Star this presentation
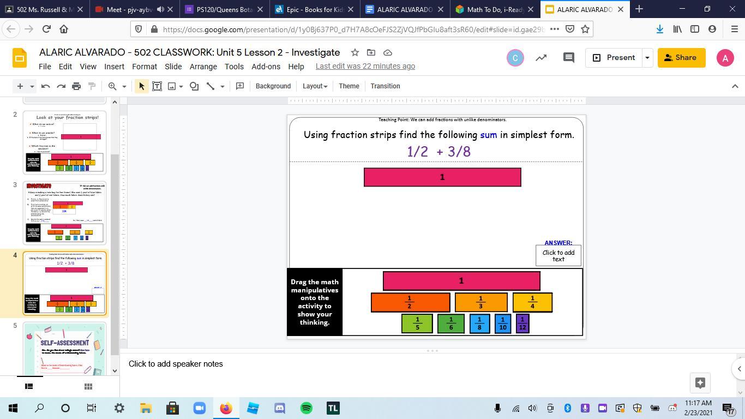 355,52
